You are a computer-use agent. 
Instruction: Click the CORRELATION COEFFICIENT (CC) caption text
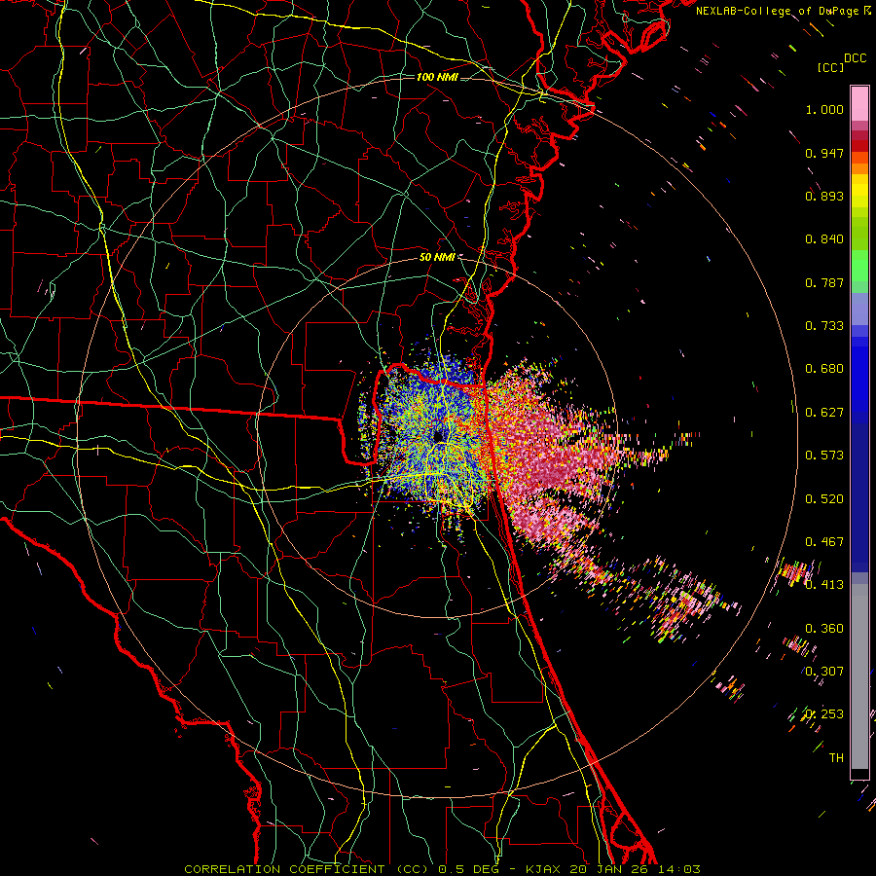[x=307, y=869]
